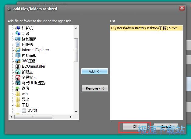Select the win folder label
This screenshot has width=191, height=139.
coord(25,94)
